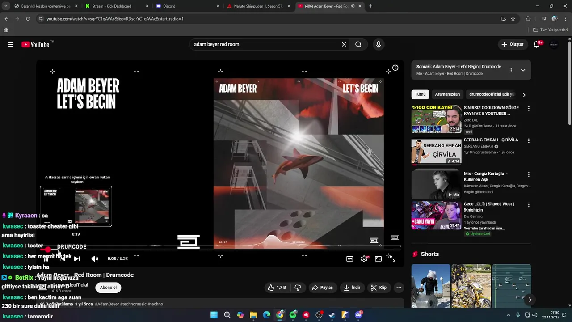Open the Chrome apps grid shortcut

[x=6, y=30]
